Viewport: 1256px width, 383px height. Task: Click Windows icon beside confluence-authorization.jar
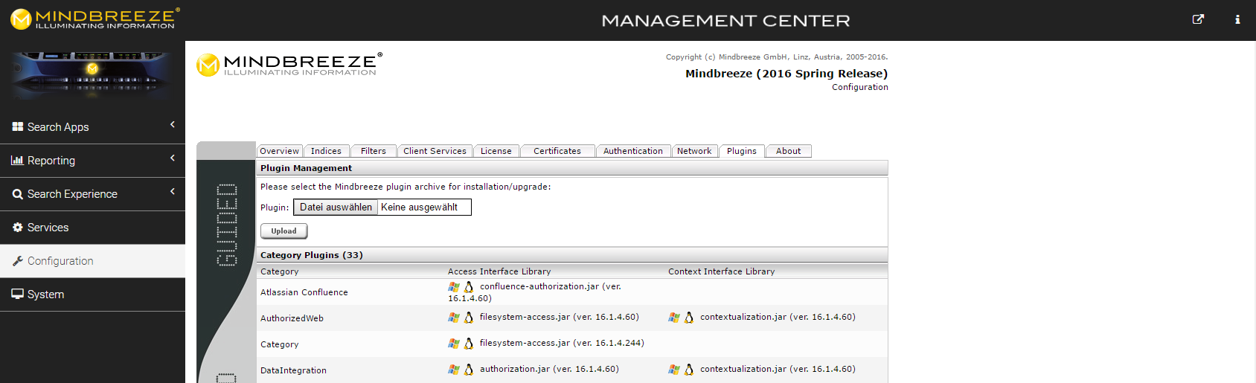[454, 286]
